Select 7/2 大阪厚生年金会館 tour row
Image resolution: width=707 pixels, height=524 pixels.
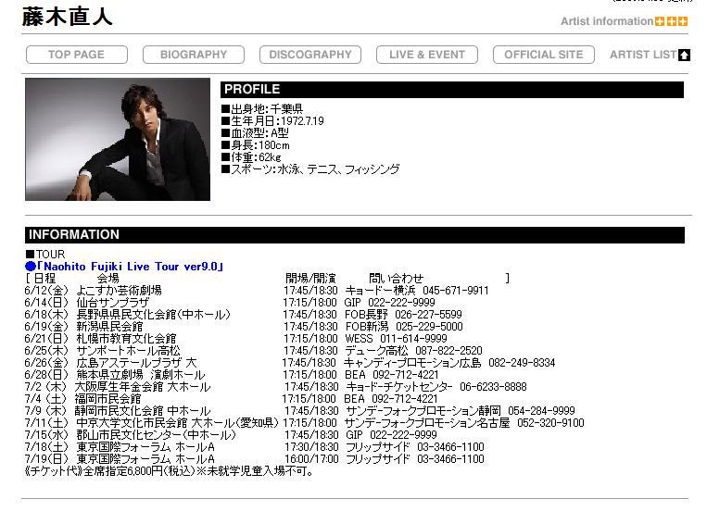pos(275,387)
